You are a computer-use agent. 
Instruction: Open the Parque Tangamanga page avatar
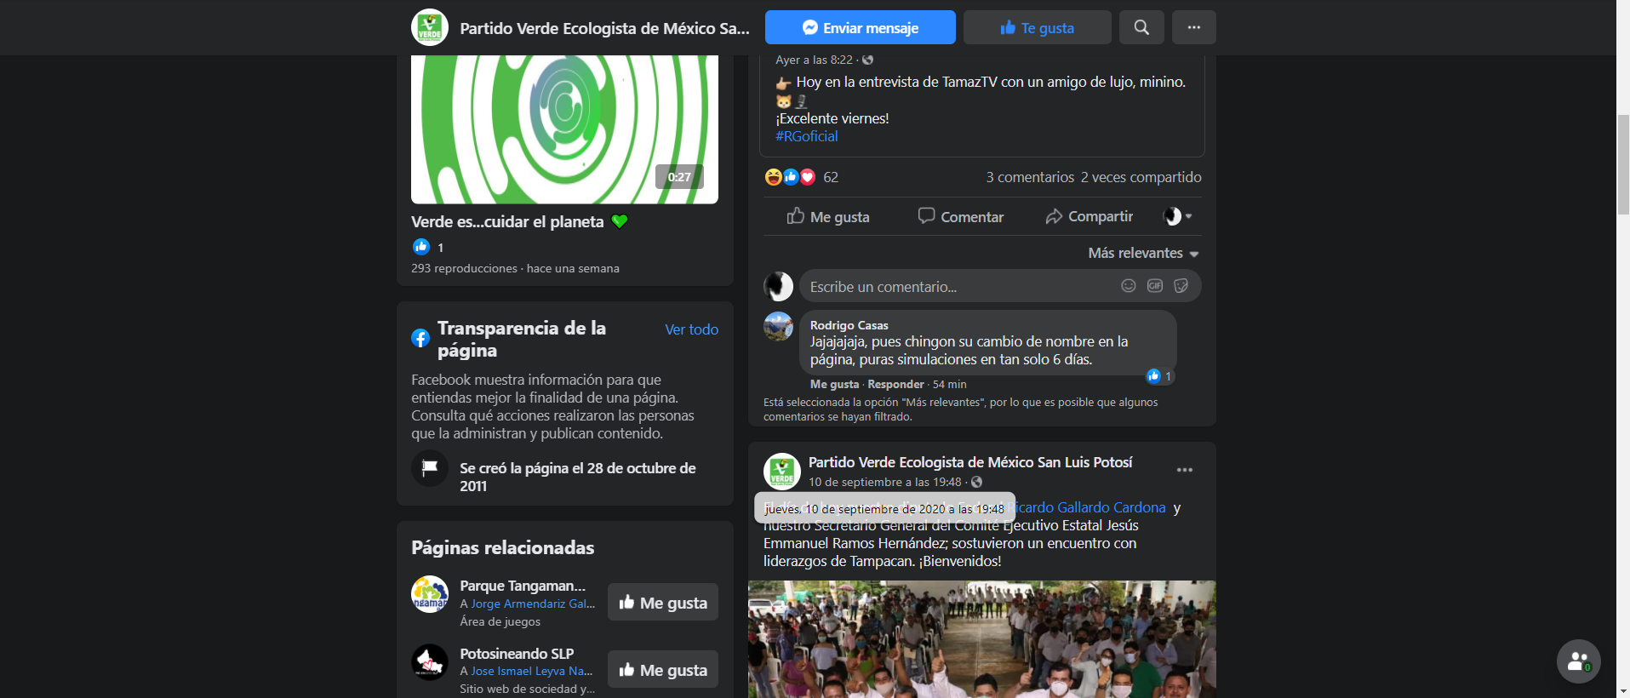pos(430,594)
